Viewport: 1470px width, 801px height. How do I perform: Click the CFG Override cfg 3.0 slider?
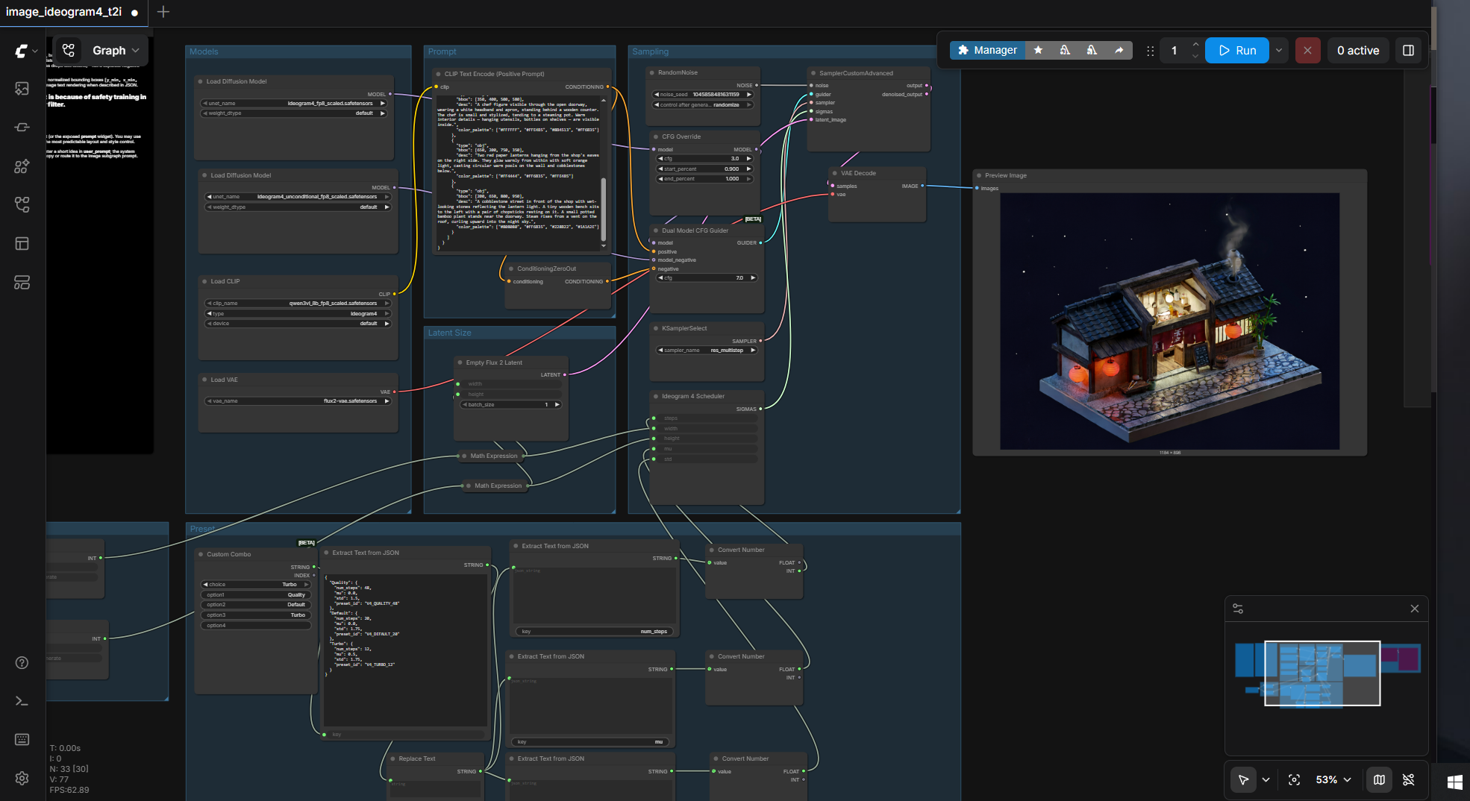point(704,158)
